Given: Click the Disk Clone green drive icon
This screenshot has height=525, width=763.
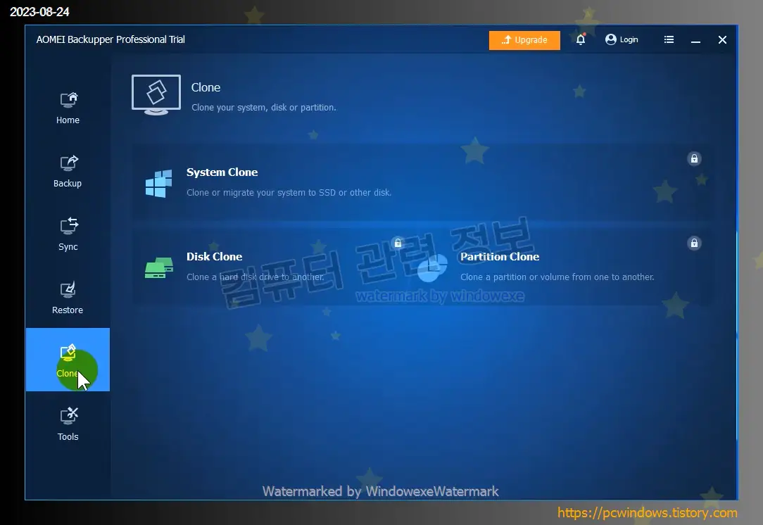Looking at the screenshot, I should [159, 267].
